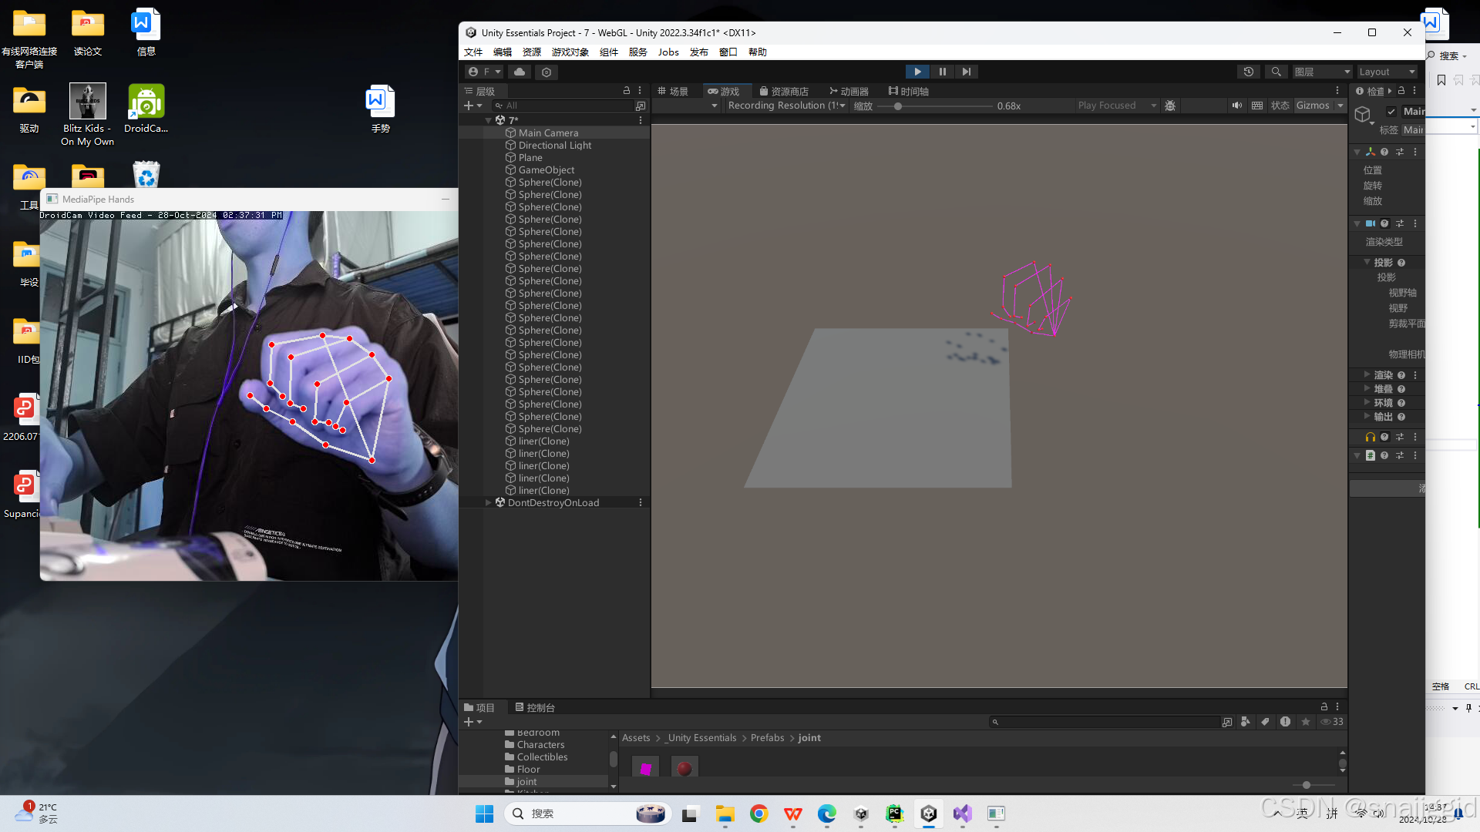Open Google Chrome from the taskbar
The width and height of the screenshot is (1480, 832).
[x=758, y=814]
